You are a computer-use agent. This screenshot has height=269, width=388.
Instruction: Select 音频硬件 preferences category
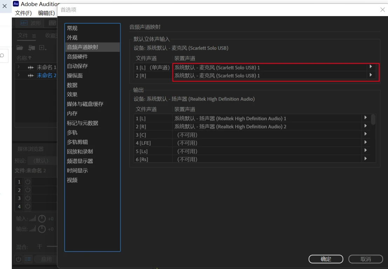[x=93, y=57]
